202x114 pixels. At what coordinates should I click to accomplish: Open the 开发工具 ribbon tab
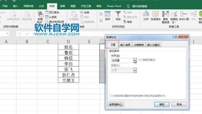click(x=86, y=6)
